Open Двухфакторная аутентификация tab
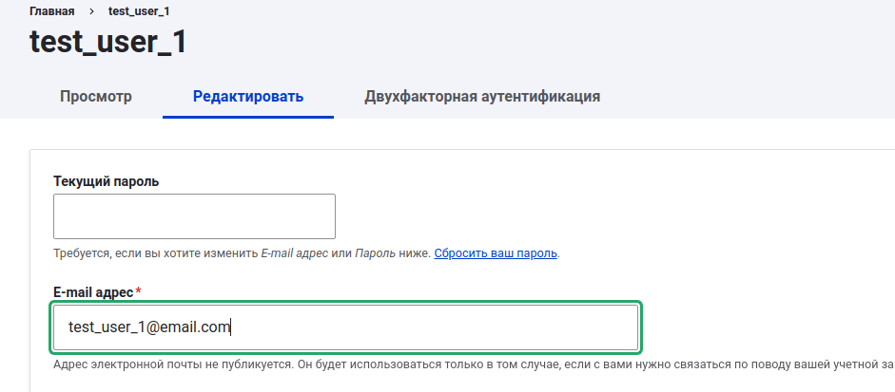Viewport: 895px width, 392px height. 481,97
